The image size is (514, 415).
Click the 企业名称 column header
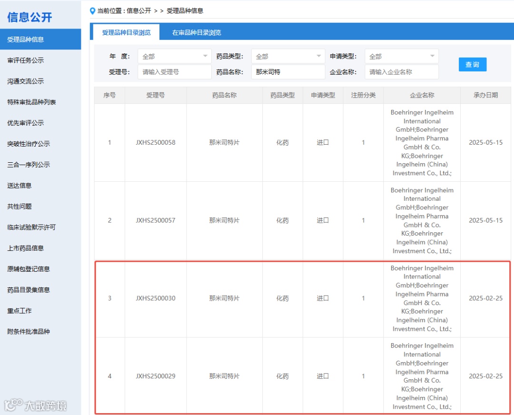[422, 95]
